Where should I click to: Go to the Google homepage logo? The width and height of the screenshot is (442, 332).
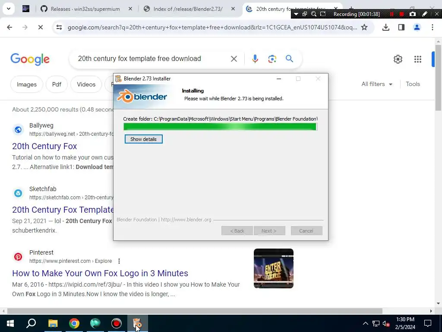pyautogui.click(x=30, y=59)
